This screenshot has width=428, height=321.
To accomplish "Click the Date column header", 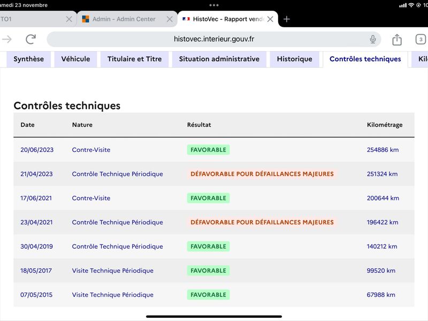I will 28,125.
